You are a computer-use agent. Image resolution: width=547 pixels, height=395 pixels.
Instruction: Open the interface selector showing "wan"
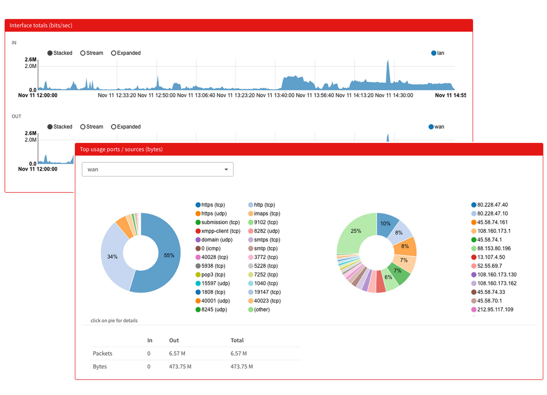point(157,169)
